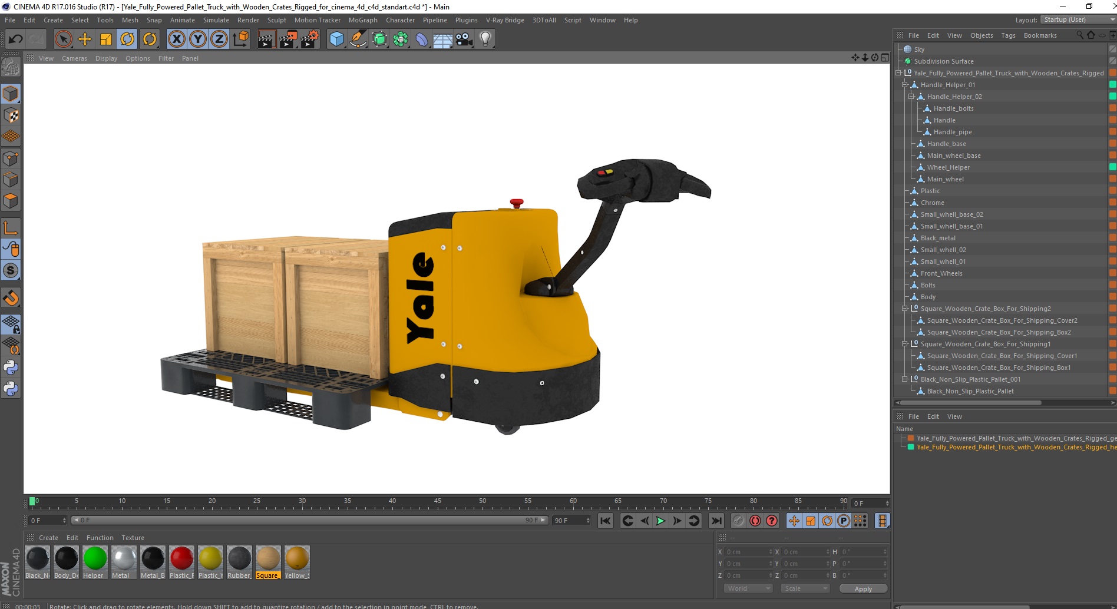Open the Array modeling objects icon
The width and height of the screenshot is (1117, 609).
[401, 39]
